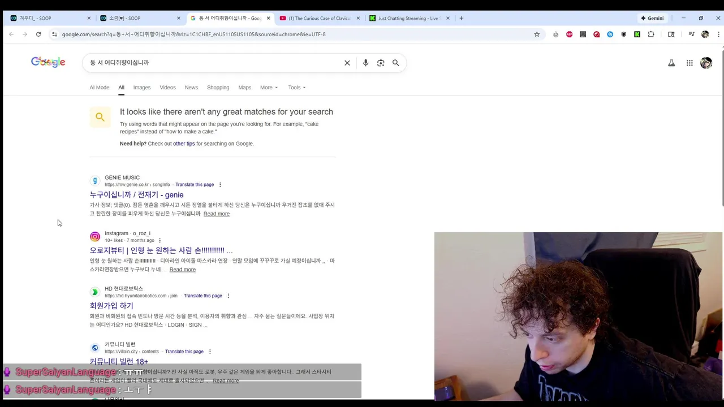Select the Shopping search tab
Screen dimensions: 724x407
coord(218,88)
